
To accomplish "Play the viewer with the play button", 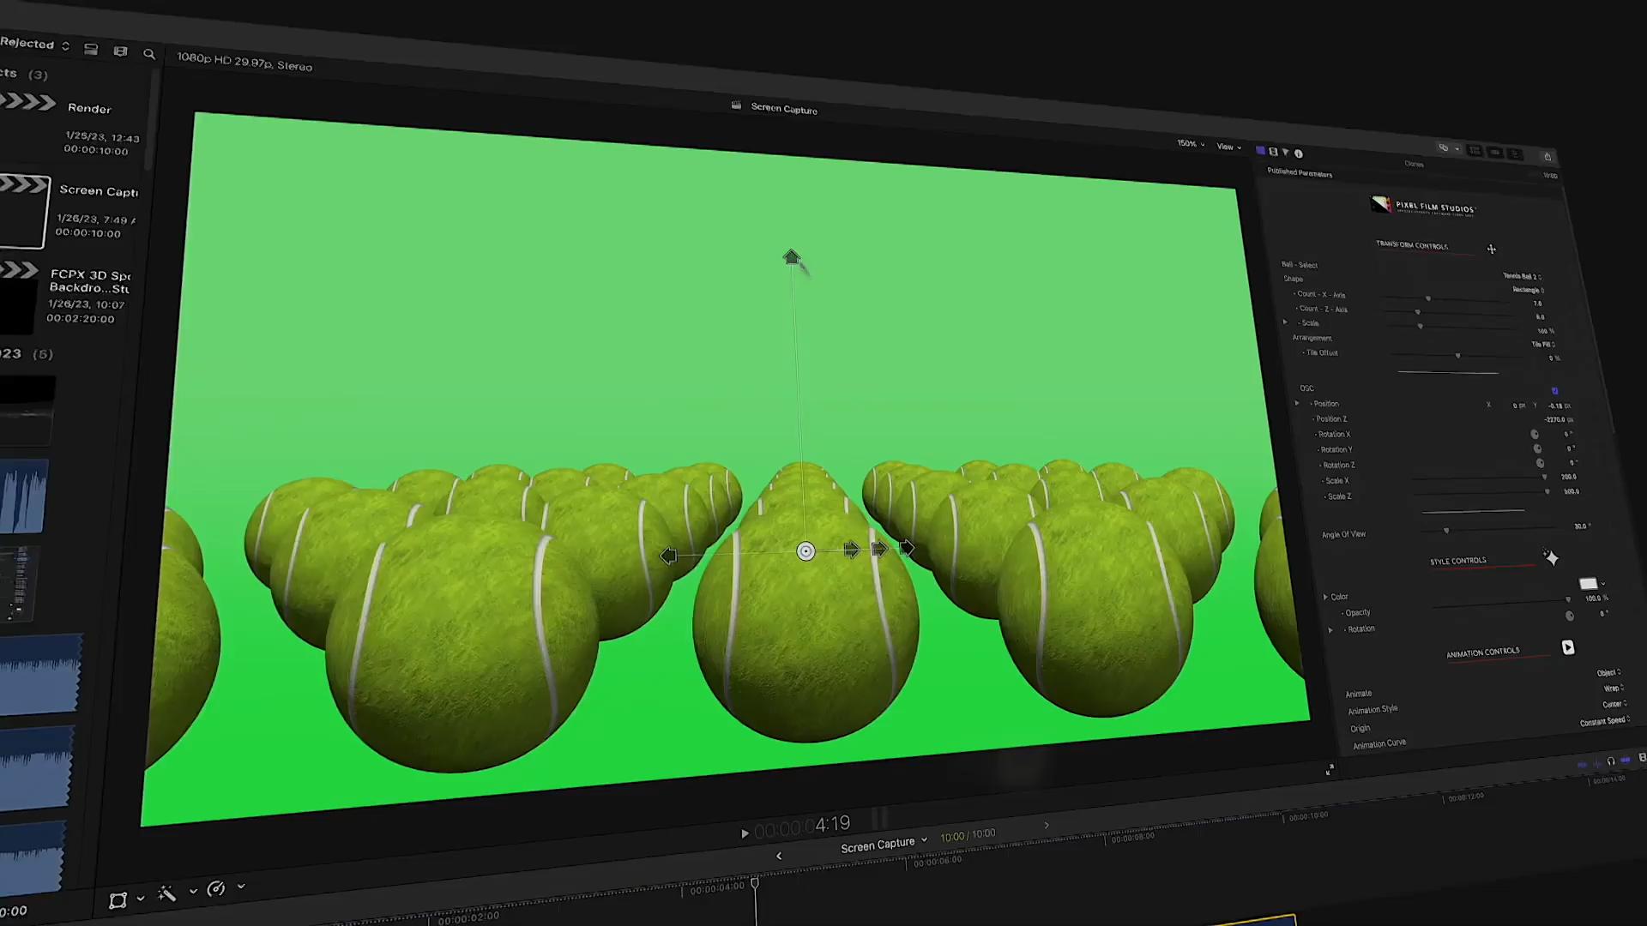I will pyautogui.click(x=745, y=833).
